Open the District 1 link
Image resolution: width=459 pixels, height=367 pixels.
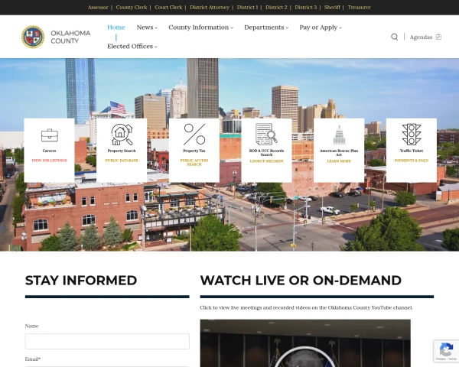pos(248,8)
